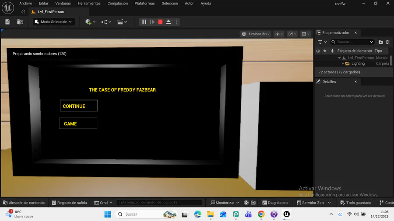Viewport: 394px width, 221px height.
Task: Save the current level icon
Action: (x=7, y=22)
